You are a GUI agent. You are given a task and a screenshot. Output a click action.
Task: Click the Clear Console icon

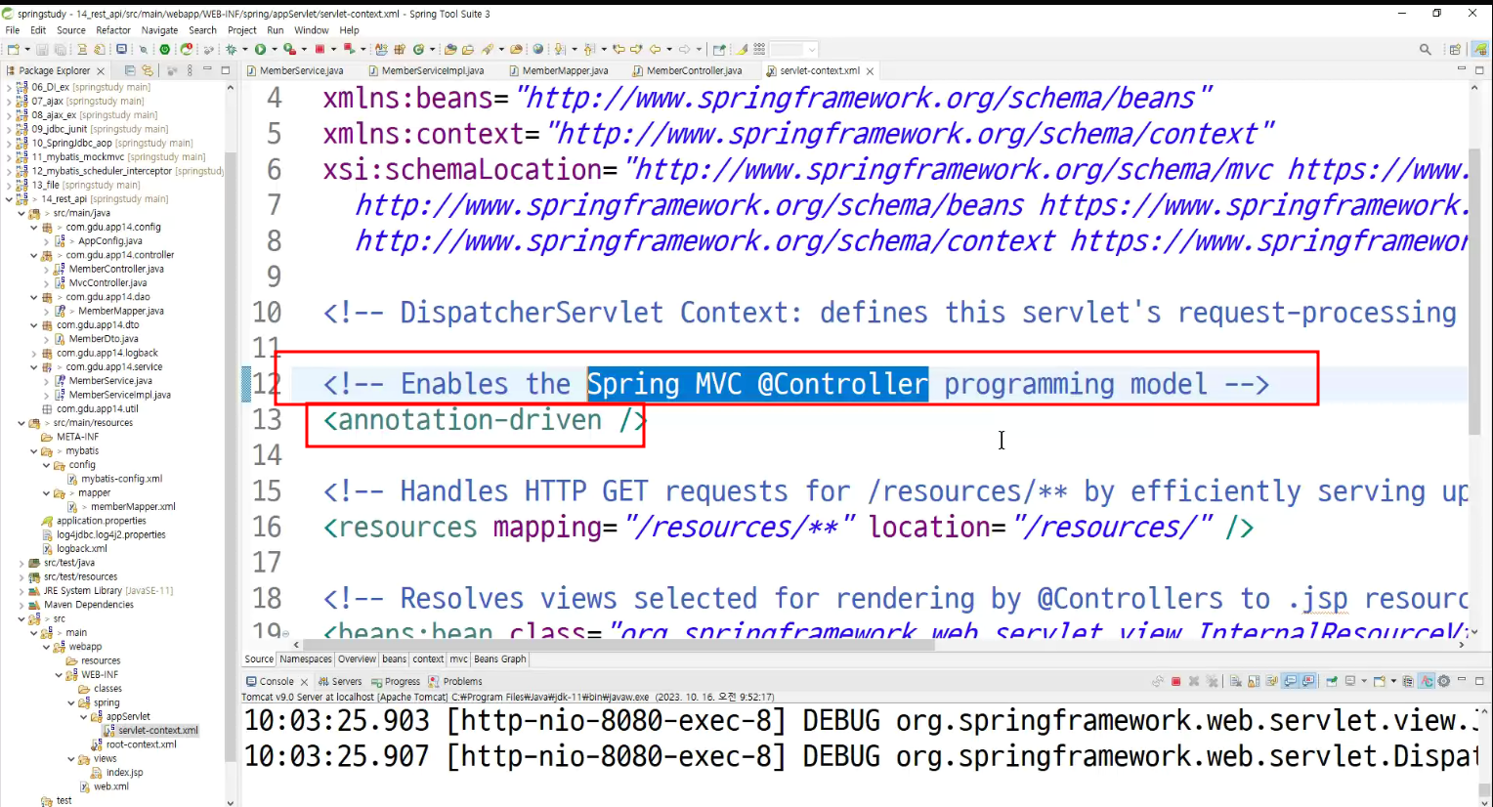click(x=1236, y=681)
